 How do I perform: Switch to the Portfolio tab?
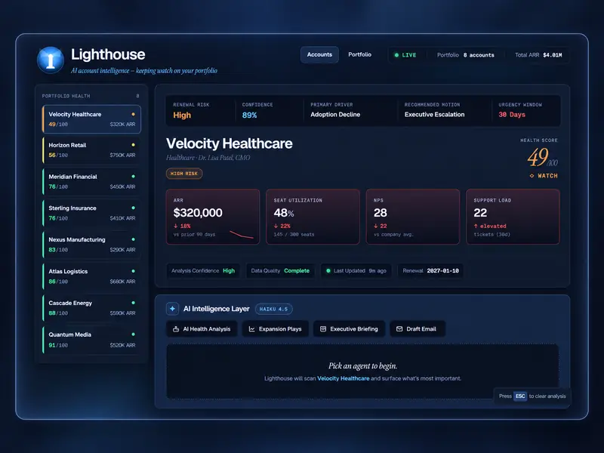(360, 54)
